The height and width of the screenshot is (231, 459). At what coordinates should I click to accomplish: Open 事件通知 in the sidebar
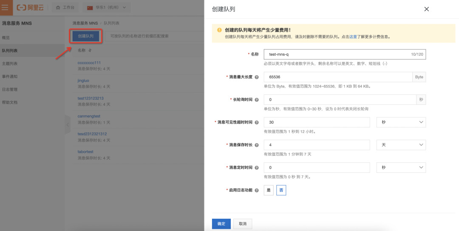[x=10, y=76]
